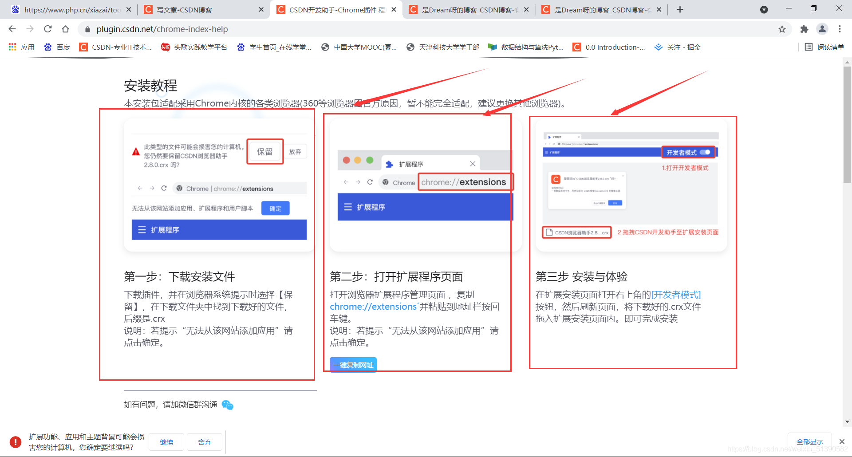Viewport: 852px width, 457px height.
Task: Bookmark this page with star icon
Action: 782,29
